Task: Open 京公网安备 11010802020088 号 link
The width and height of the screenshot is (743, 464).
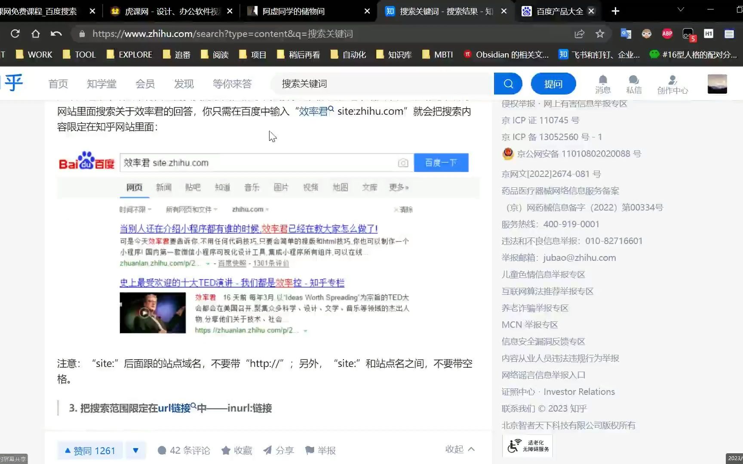Action: [x=571, y=154]
